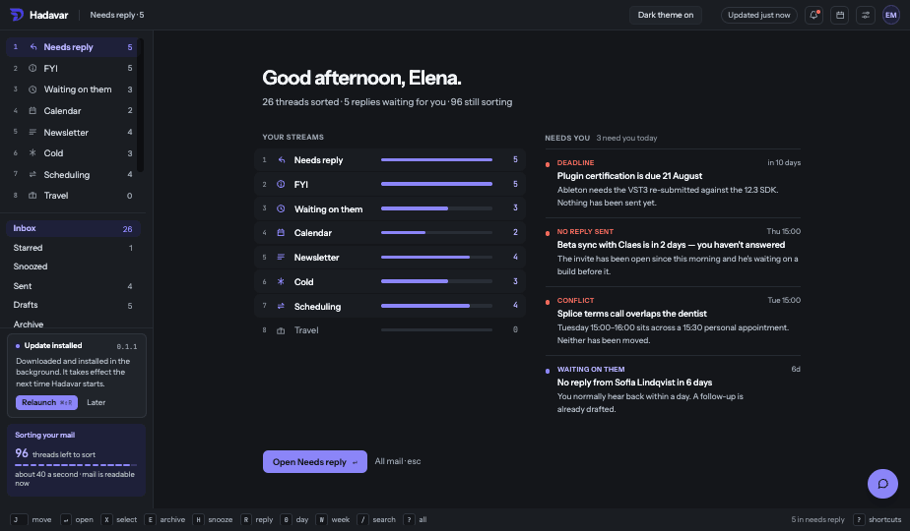910x531 pixels.
Task: Click shortcuts label in status bar
Action: (x=884, y=519)
